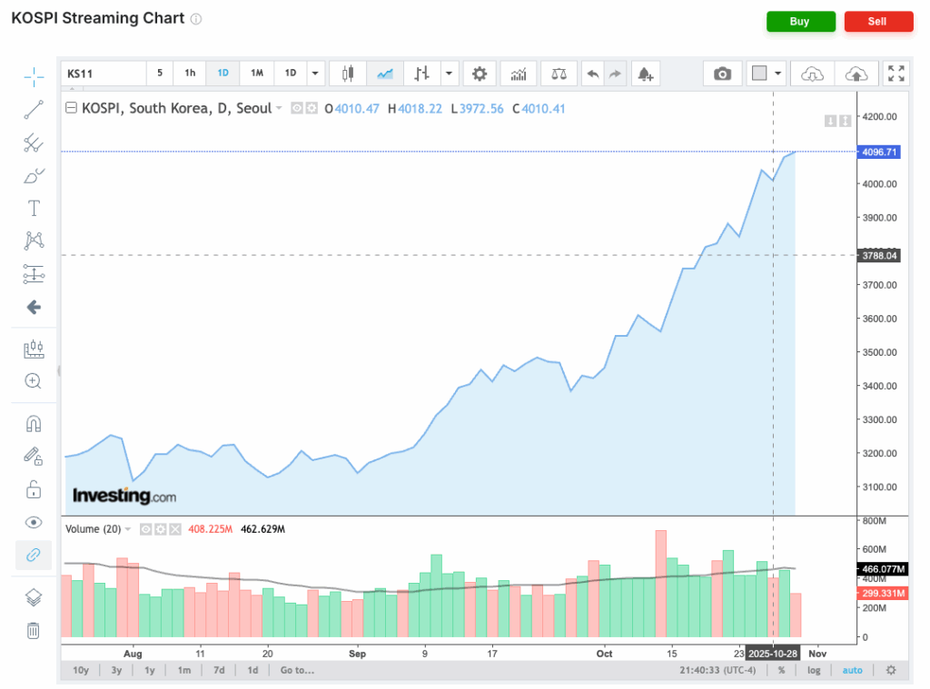Click the KS11 symbol input field
This screenshot has height=689, width=930.
(x=100, y=74)
